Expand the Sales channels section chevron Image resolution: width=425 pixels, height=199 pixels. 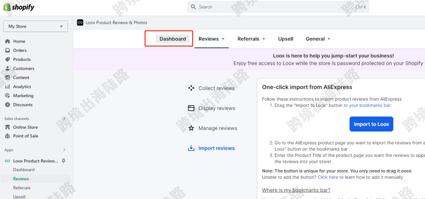(64, 119)
